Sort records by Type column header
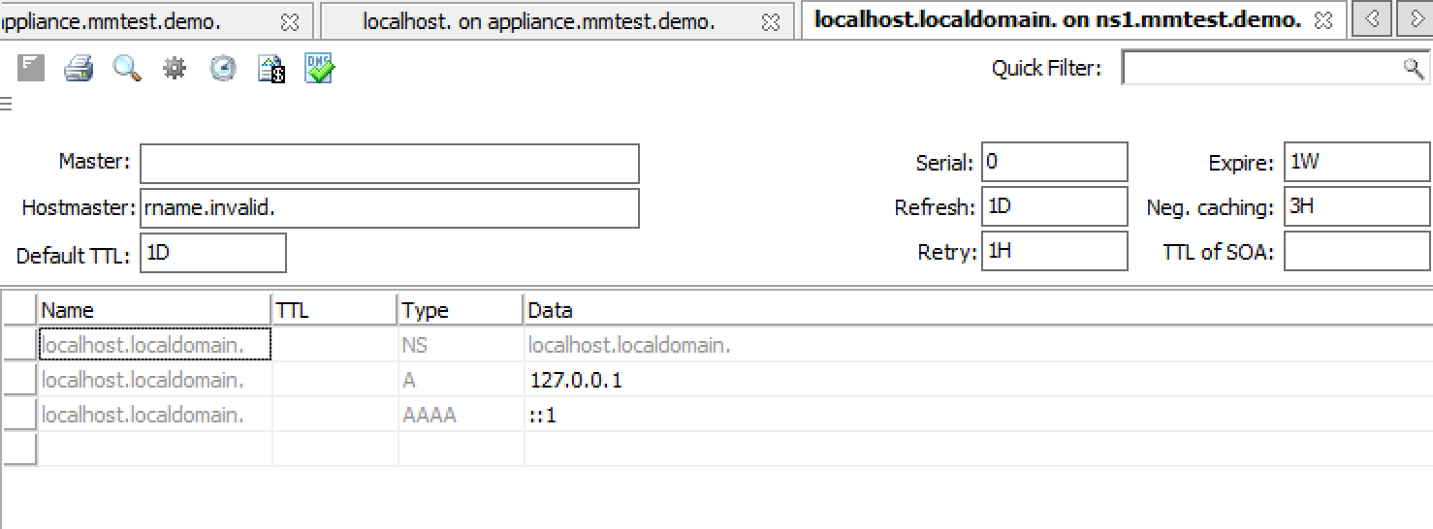 (x=460, y=310)
